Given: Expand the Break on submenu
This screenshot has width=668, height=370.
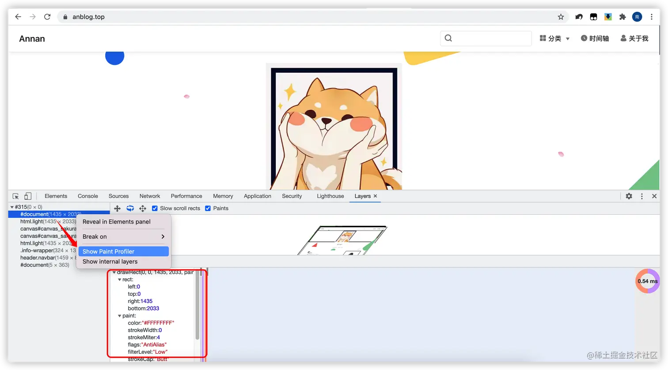Looking at the screenshot, I should (123, 236).
